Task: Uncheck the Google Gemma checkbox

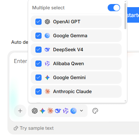Action: 38,36
